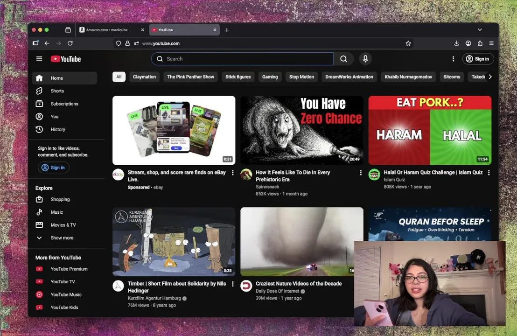
Task: Click the address bar showing www.youtube.com
Action: pos(264,43)
